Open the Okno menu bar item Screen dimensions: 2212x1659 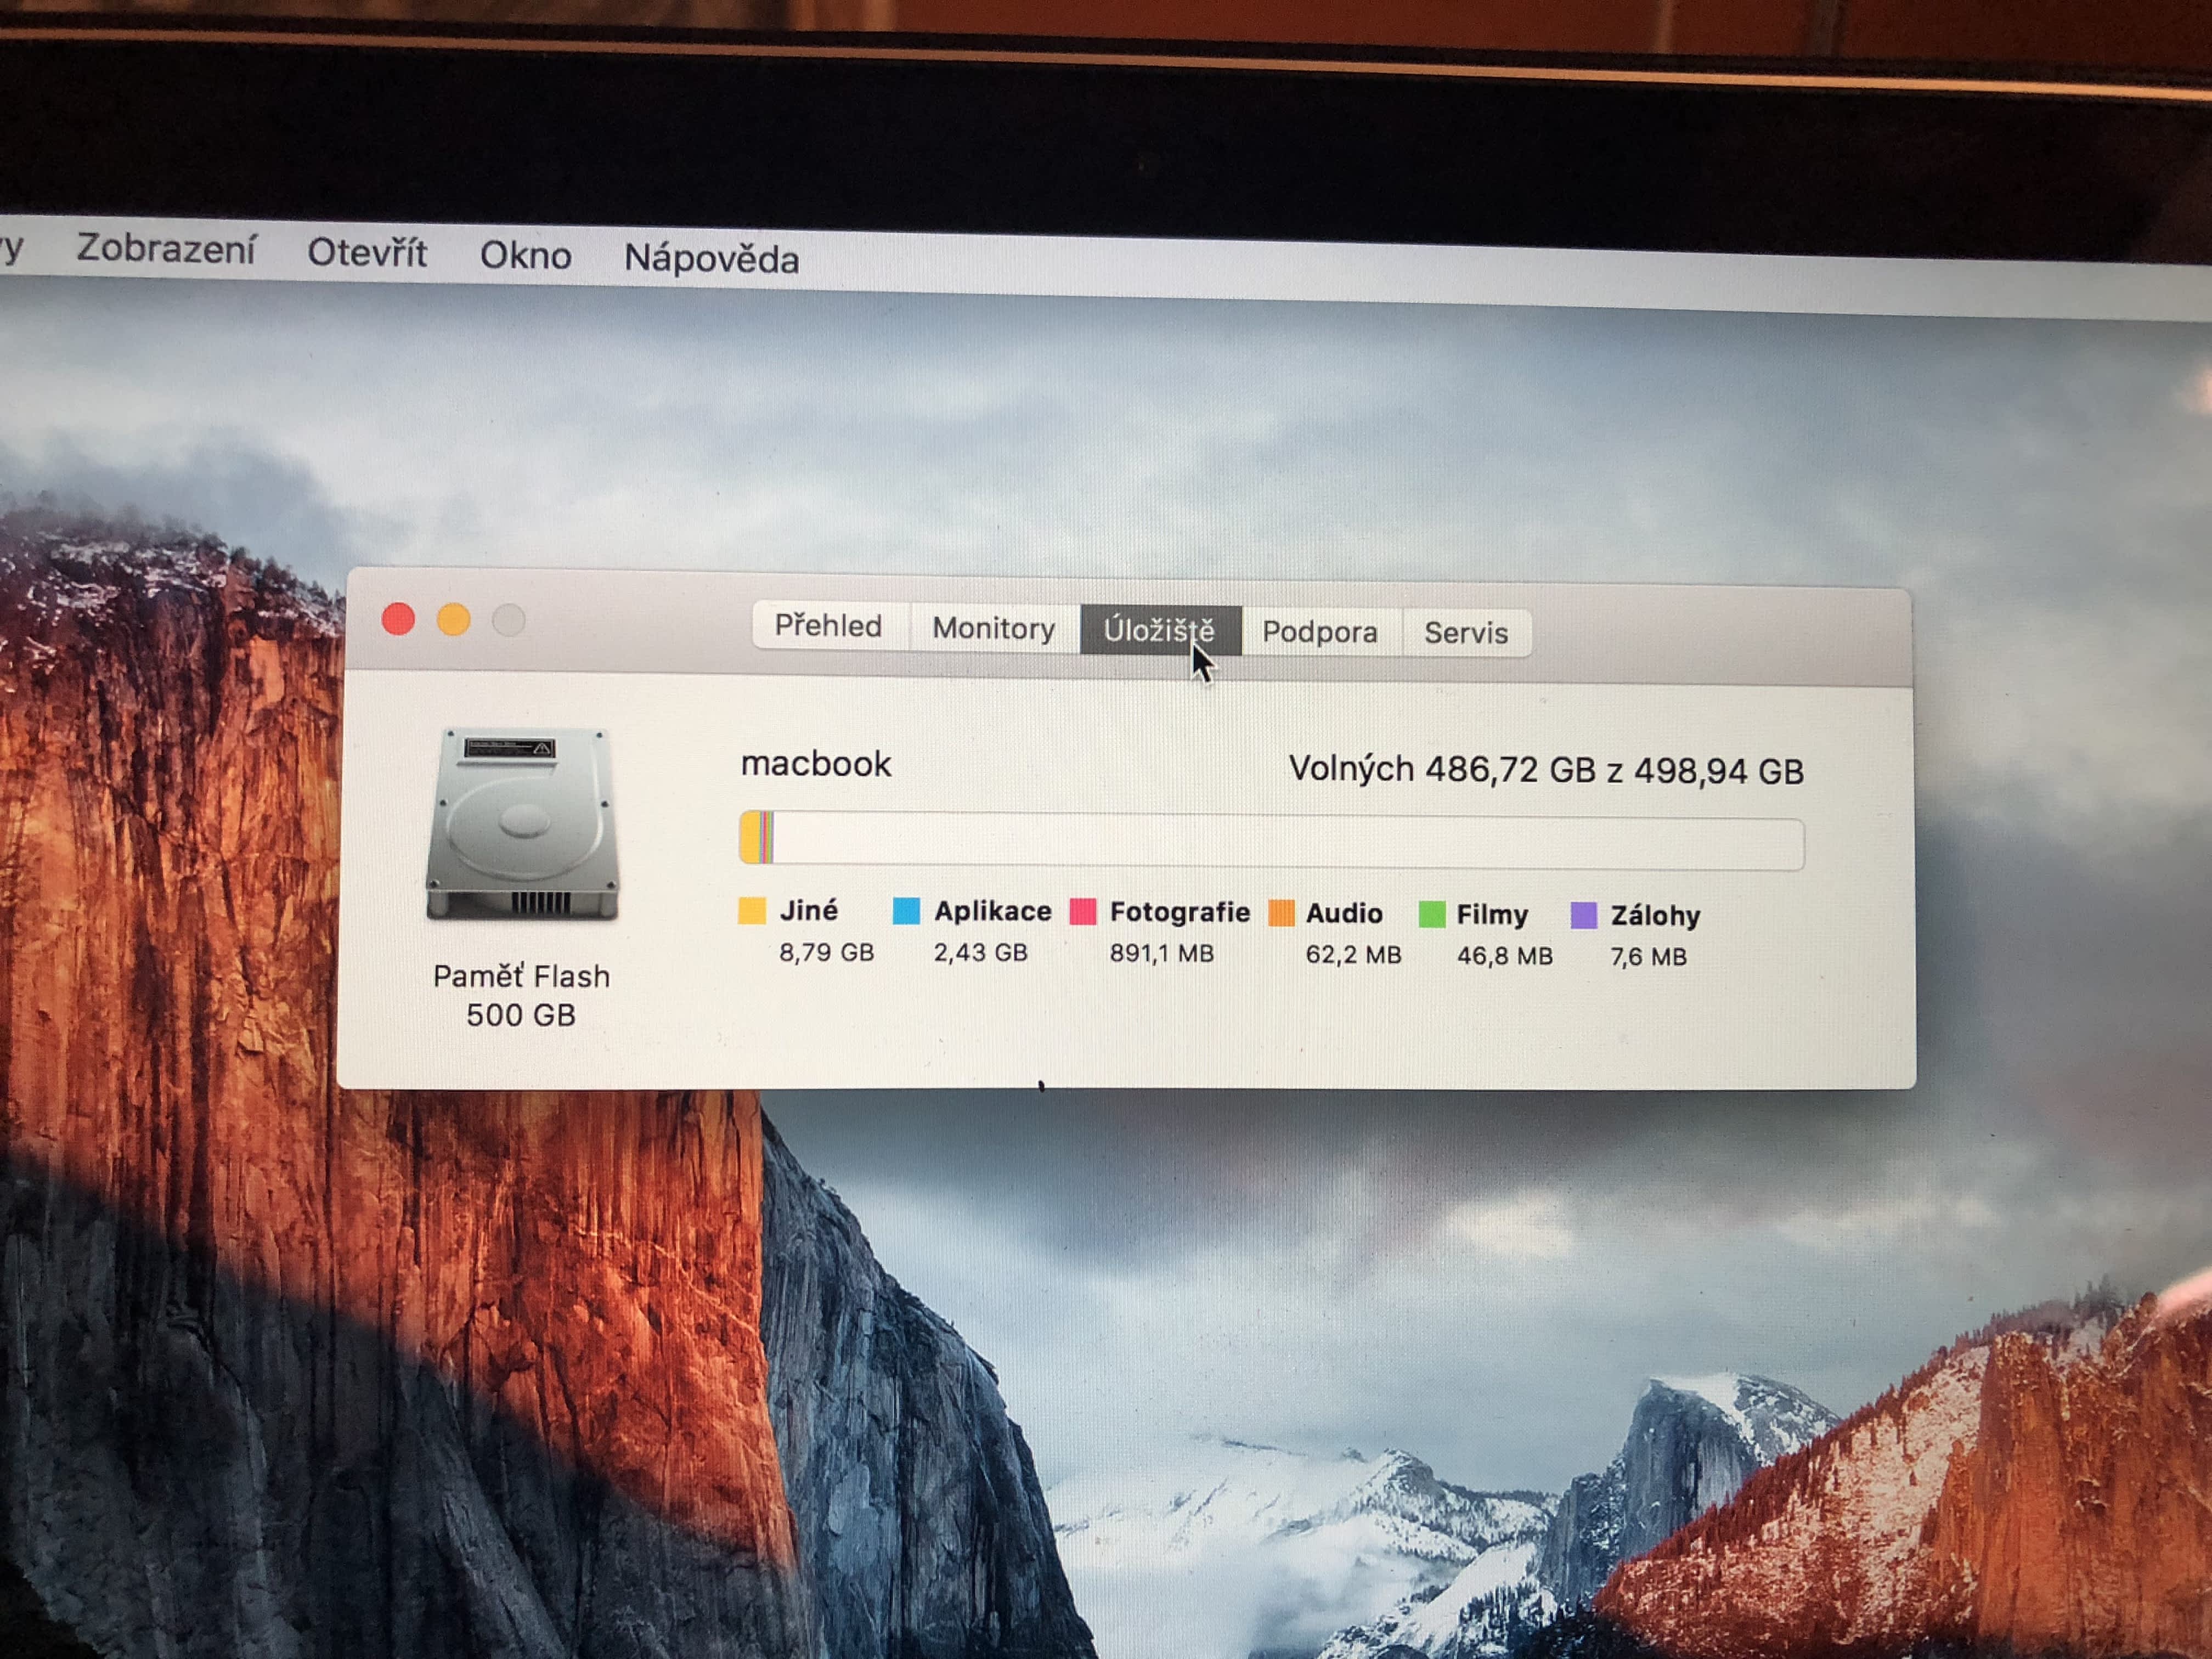[x=525, y=255]
